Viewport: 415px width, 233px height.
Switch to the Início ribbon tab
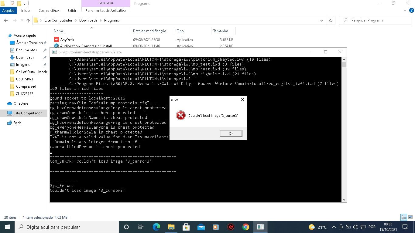[26, 11]
